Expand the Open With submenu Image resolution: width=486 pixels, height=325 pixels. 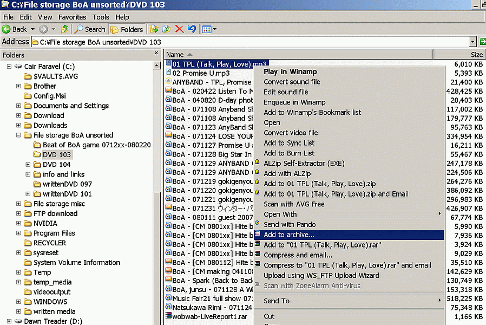click(349, 214)
